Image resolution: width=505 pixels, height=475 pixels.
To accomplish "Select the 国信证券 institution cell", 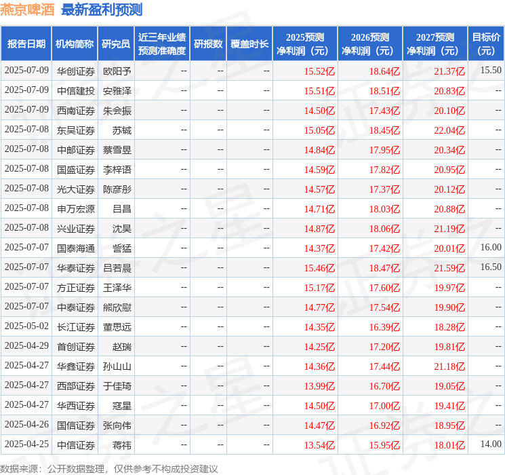I will click(76, 425).
